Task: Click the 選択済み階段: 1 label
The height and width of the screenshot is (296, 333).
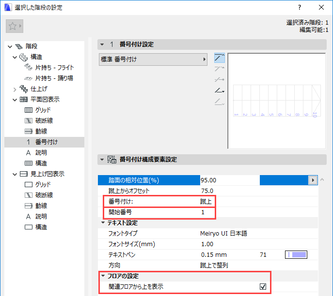Action: [307, 22]
